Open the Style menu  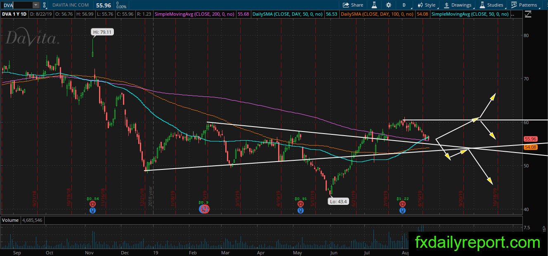[x=426, y=5]
